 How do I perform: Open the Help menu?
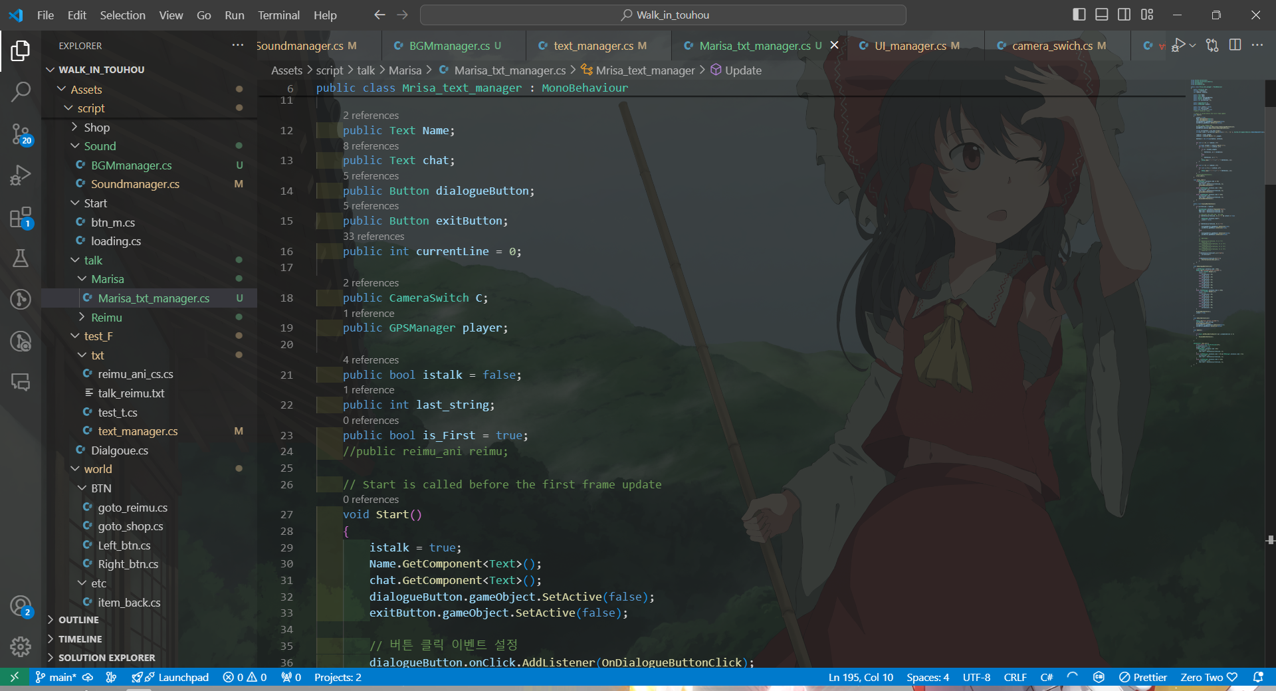click(x=325, y=15)
